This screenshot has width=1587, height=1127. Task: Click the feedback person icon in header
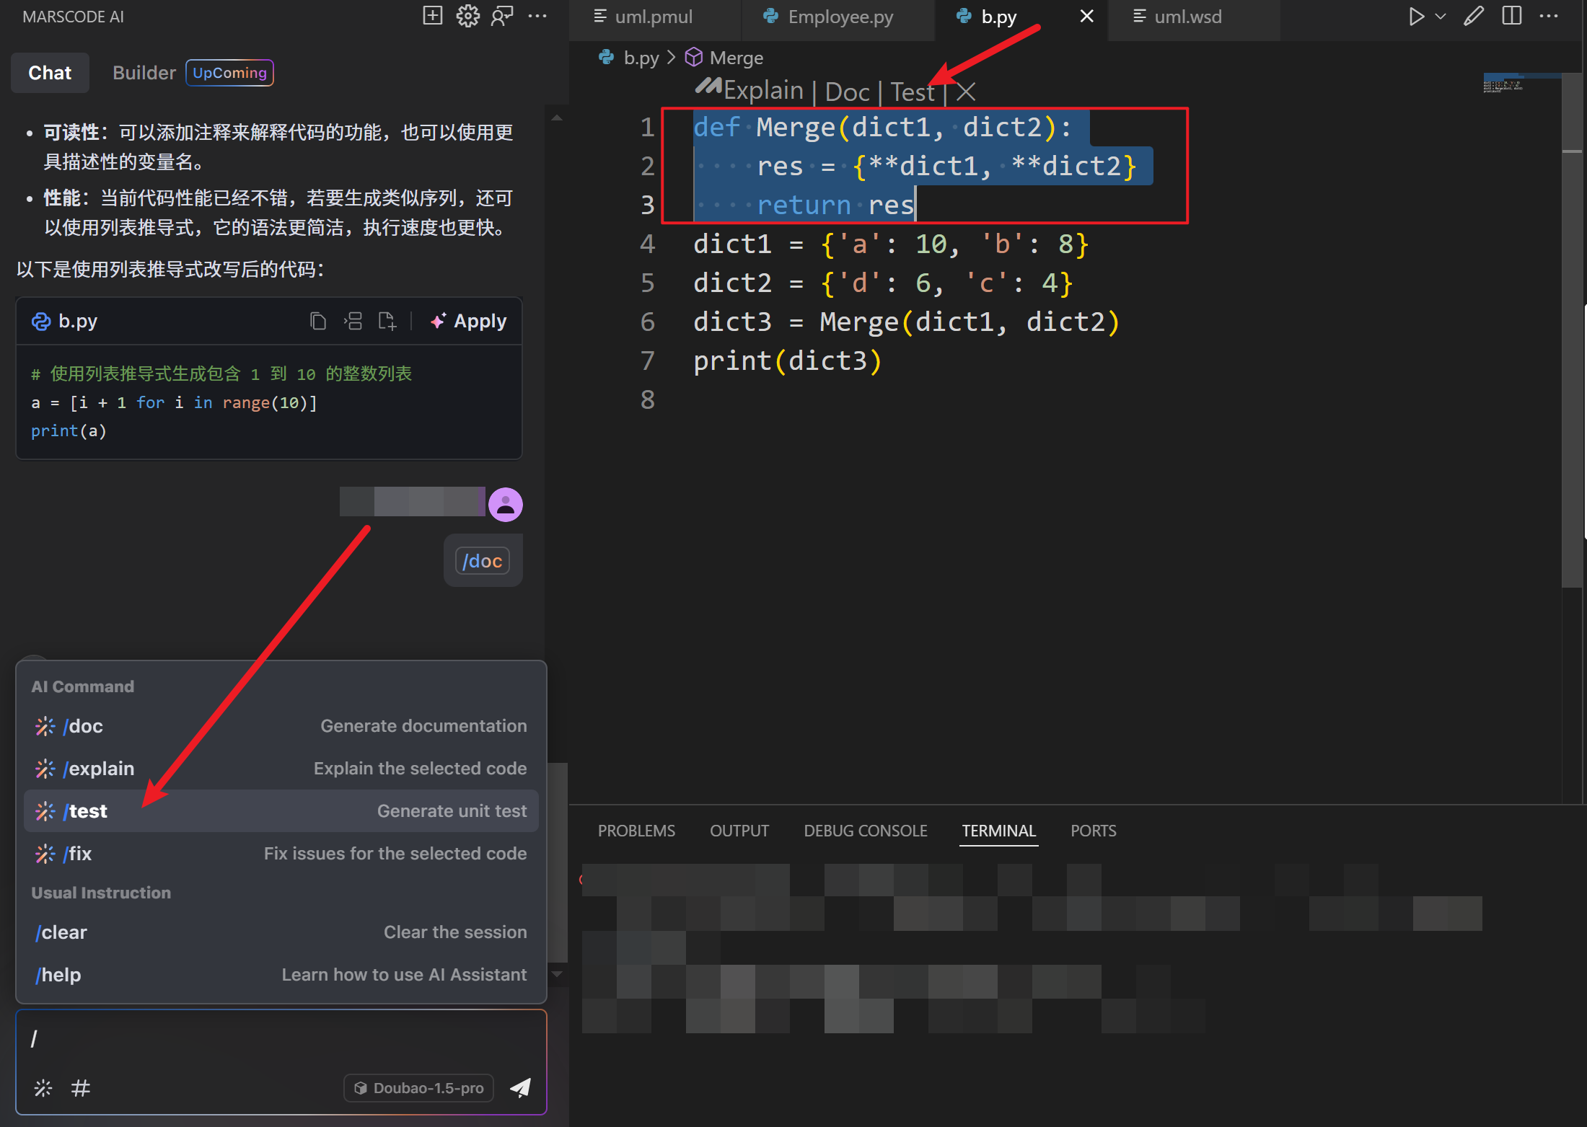(502, 15)
